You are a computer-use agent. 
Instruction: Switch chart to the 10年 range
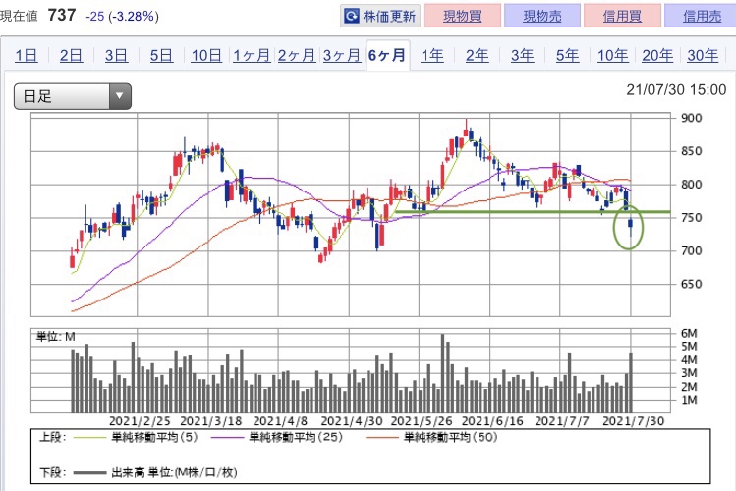(612, 56)
